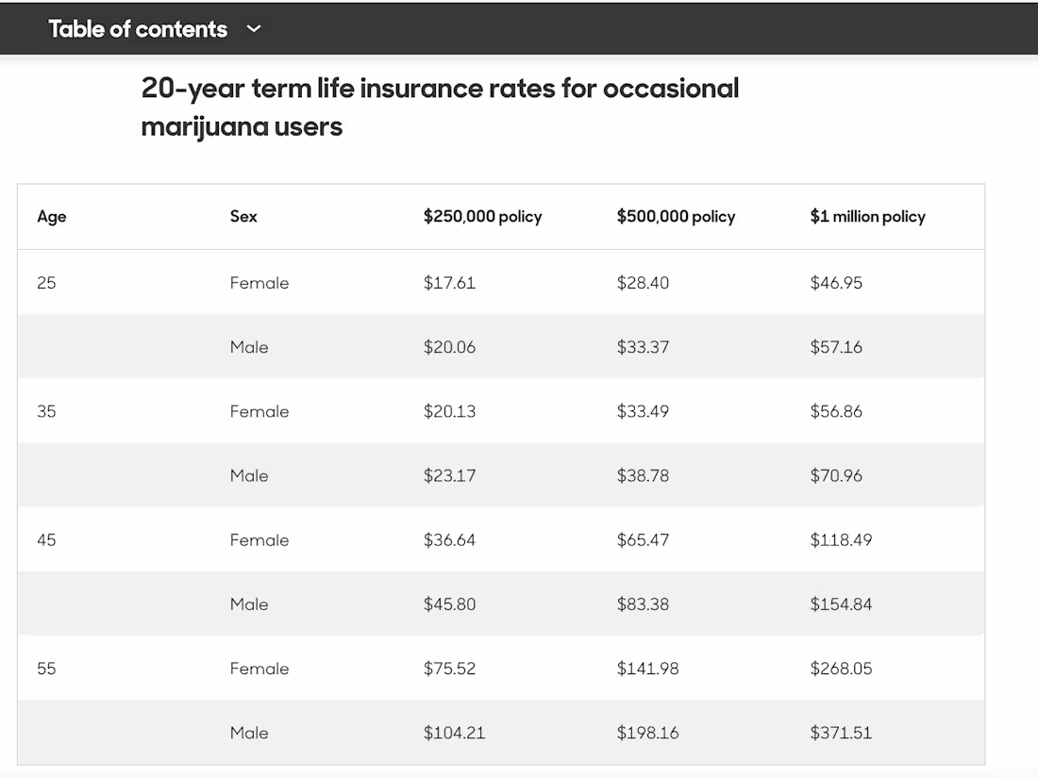
Task: Click the chevron next to Table of contents
Action: pyautogui.click(x=252, y=28)
